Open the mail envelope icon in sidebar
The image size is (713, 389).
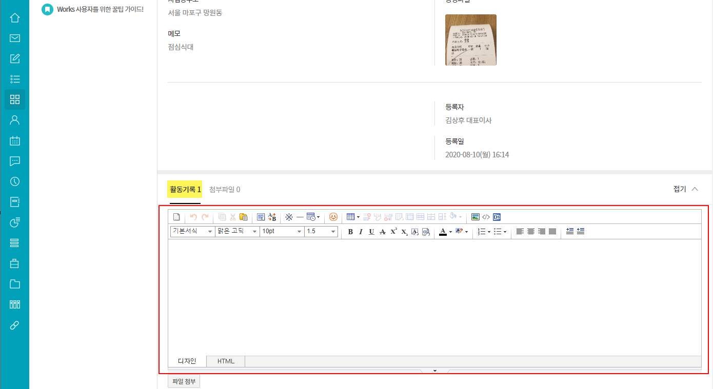point(15,38)
